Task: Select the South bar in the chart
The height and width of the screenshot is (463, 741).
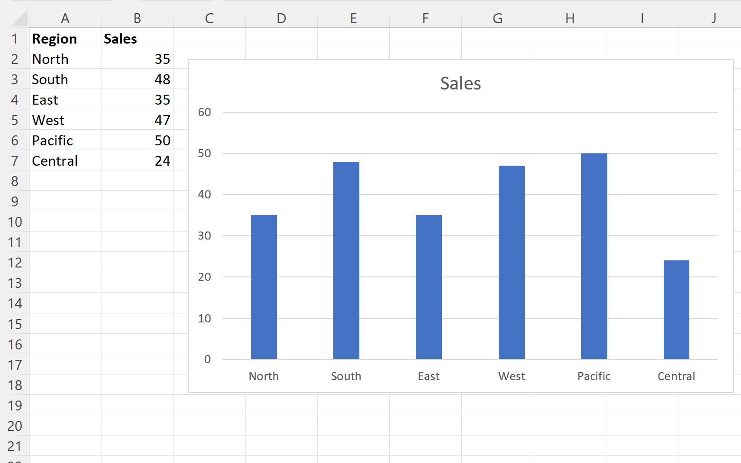Action: click(346, 260)
